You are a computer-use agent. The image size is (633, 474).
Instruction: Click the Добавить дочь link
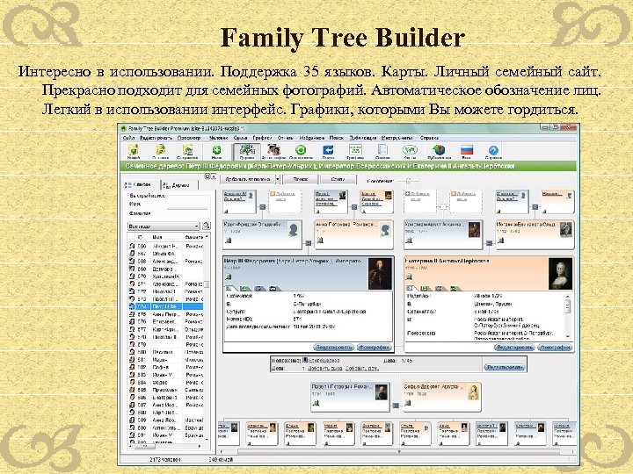[x=362, y=368]
